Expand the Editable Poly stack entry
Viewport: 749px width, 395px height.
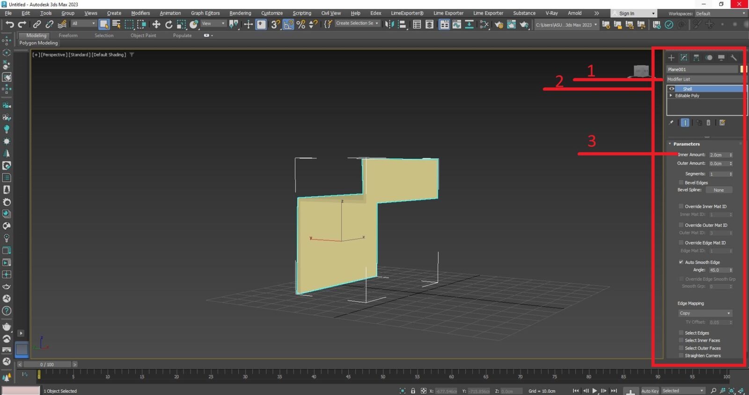671,96
